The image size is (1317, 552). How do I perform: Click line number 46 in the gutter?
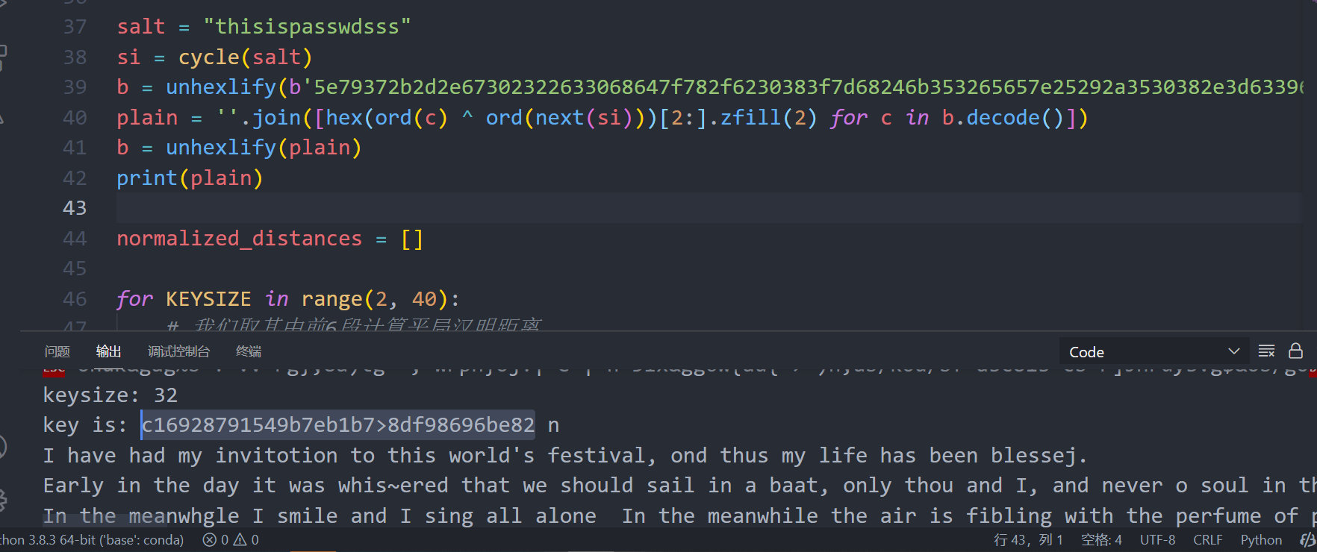[75, 299]
